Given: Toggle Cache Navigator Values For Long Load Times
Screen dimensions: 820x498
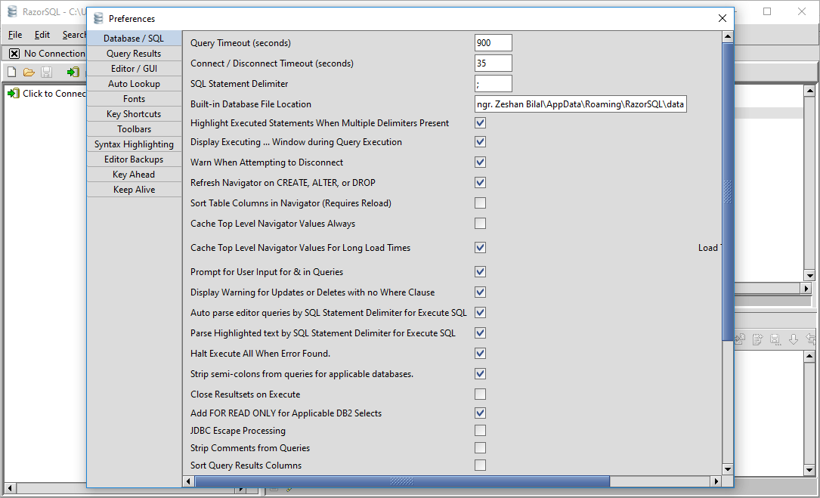Looking at the screenshot, I should (480, 247).
